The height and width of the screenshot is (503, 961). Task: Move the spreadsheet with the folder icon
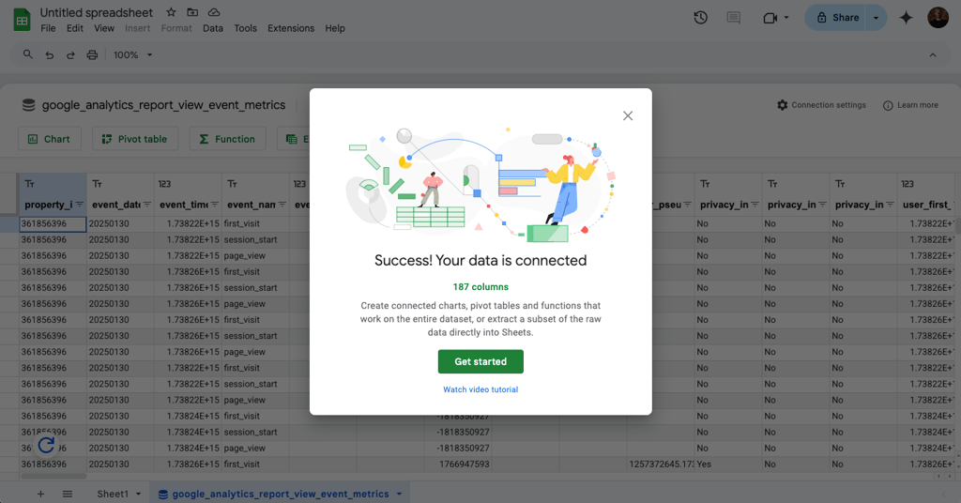[192, 12]
